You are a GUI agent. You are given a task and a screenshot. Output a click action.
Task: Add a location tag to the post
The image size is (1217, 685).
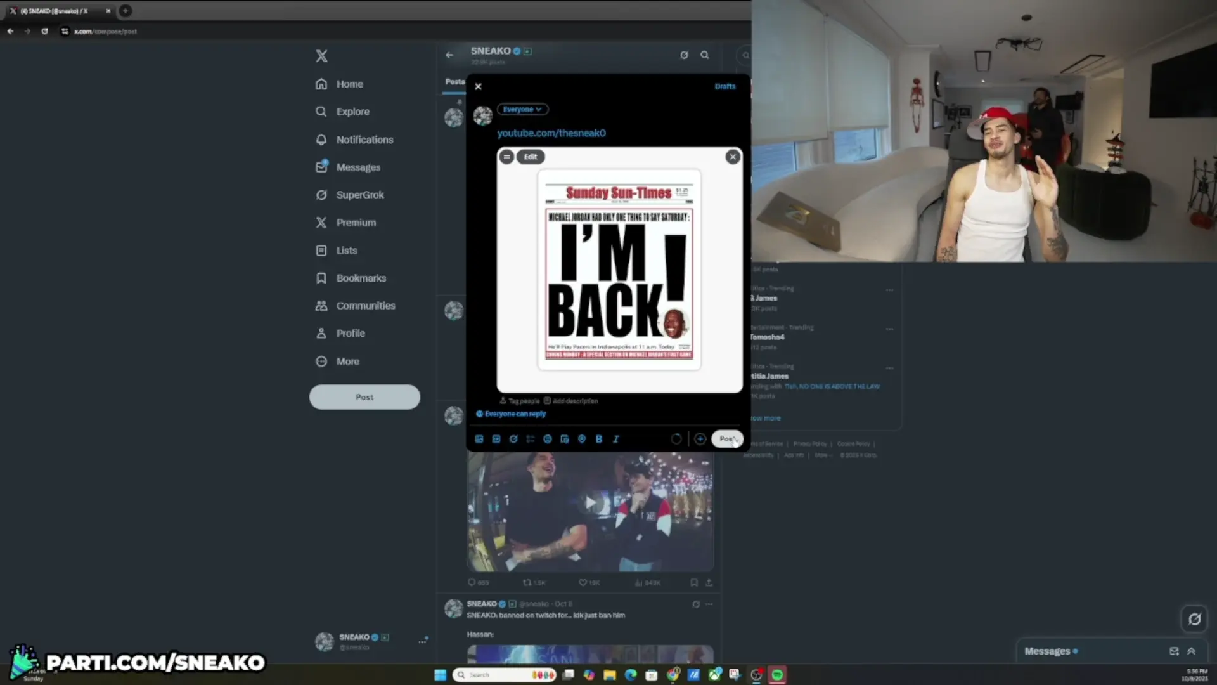582,439
